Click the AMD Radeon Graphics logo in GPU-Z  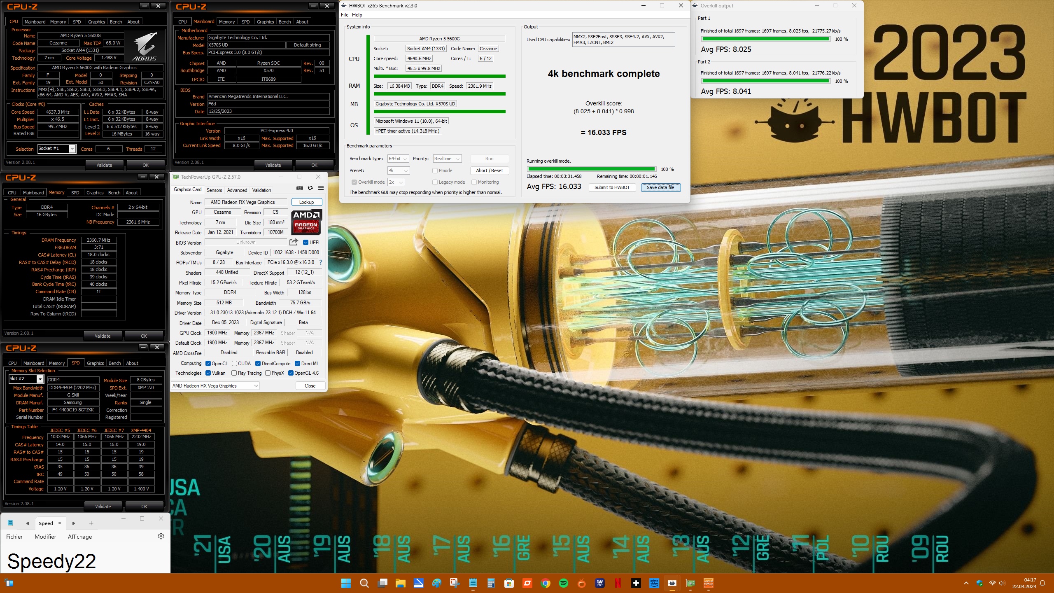306,222
